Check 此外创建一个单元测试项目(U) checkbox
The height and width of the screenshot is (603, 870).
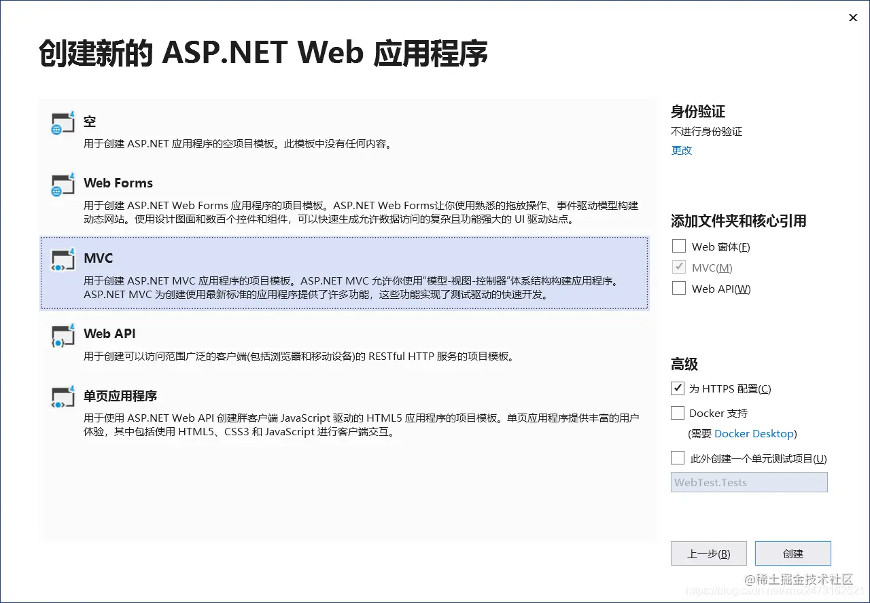pos(677,458)
